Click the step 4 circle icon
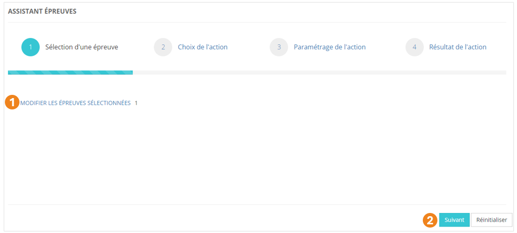517x233 pixels. click(414, 47)
